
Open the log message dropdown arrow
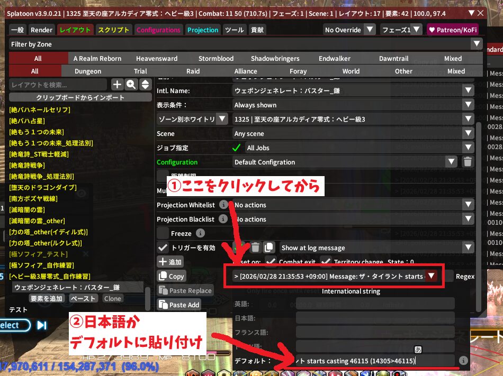(432, 276)
